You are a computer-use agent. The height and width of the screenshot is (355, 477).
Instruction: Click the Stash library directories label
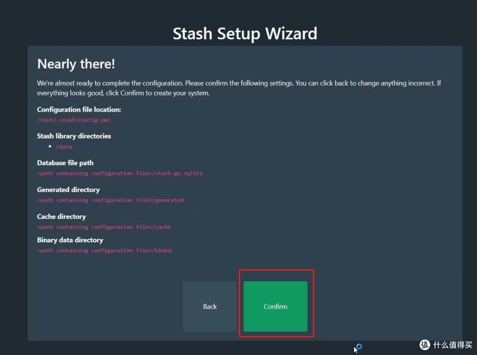[74, 136]
